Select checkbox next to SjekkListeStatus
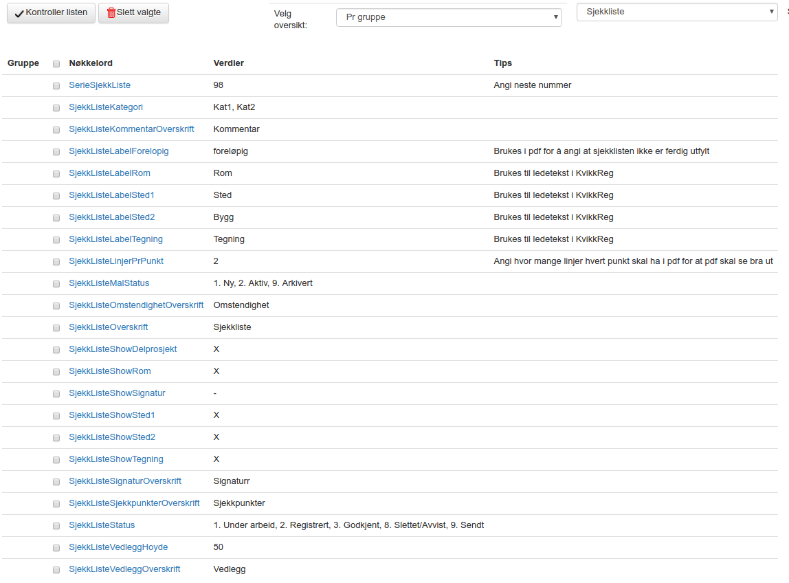 pos(56,526)
